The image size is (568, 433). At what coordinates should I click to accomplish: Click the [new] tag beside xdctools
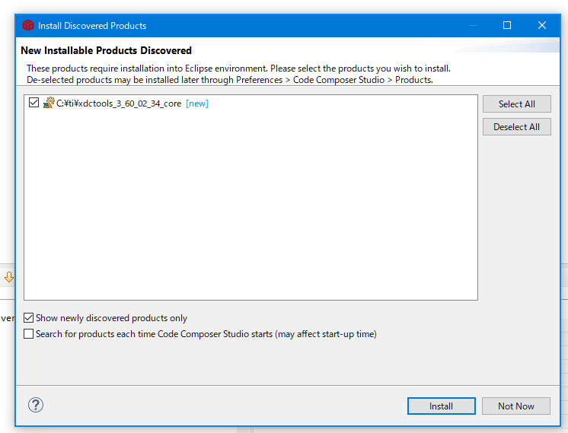197,103
